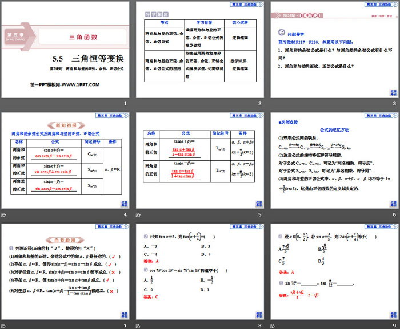Click the 第五章 三角函数 header tag on slide 5
Viewport: 400px width, 329px height.
point(247,116)
